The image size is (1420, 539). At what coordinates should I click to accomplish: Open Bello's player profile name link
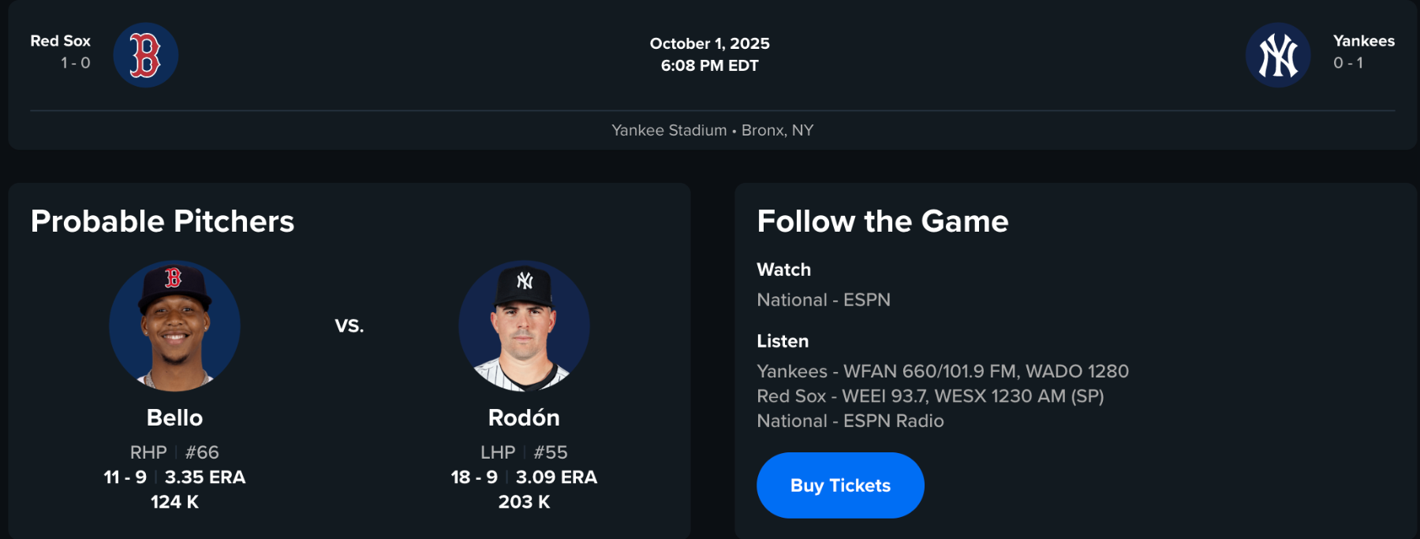[x=174, y=418]
